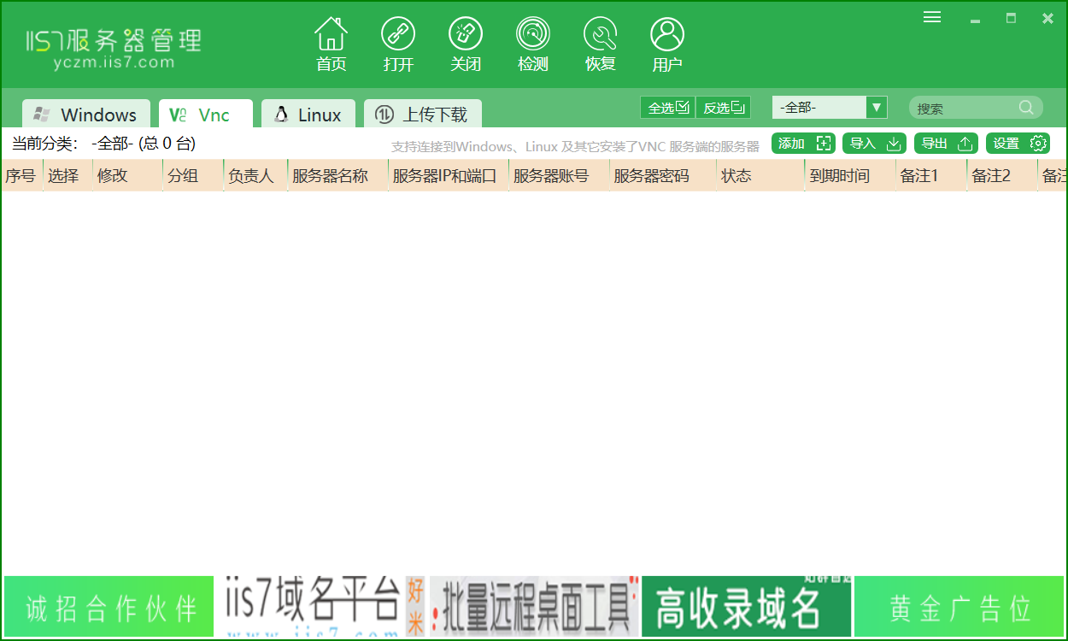Image resolution: width=1068 pixels, height=641 pixels.
Task: Open the 首页 home icon
Action: [331, 43]
